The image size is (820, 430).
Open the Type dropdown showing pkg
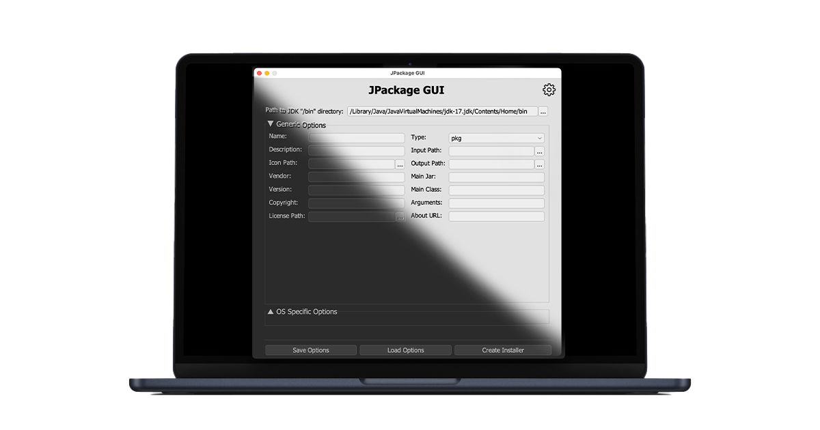(496, 138)
